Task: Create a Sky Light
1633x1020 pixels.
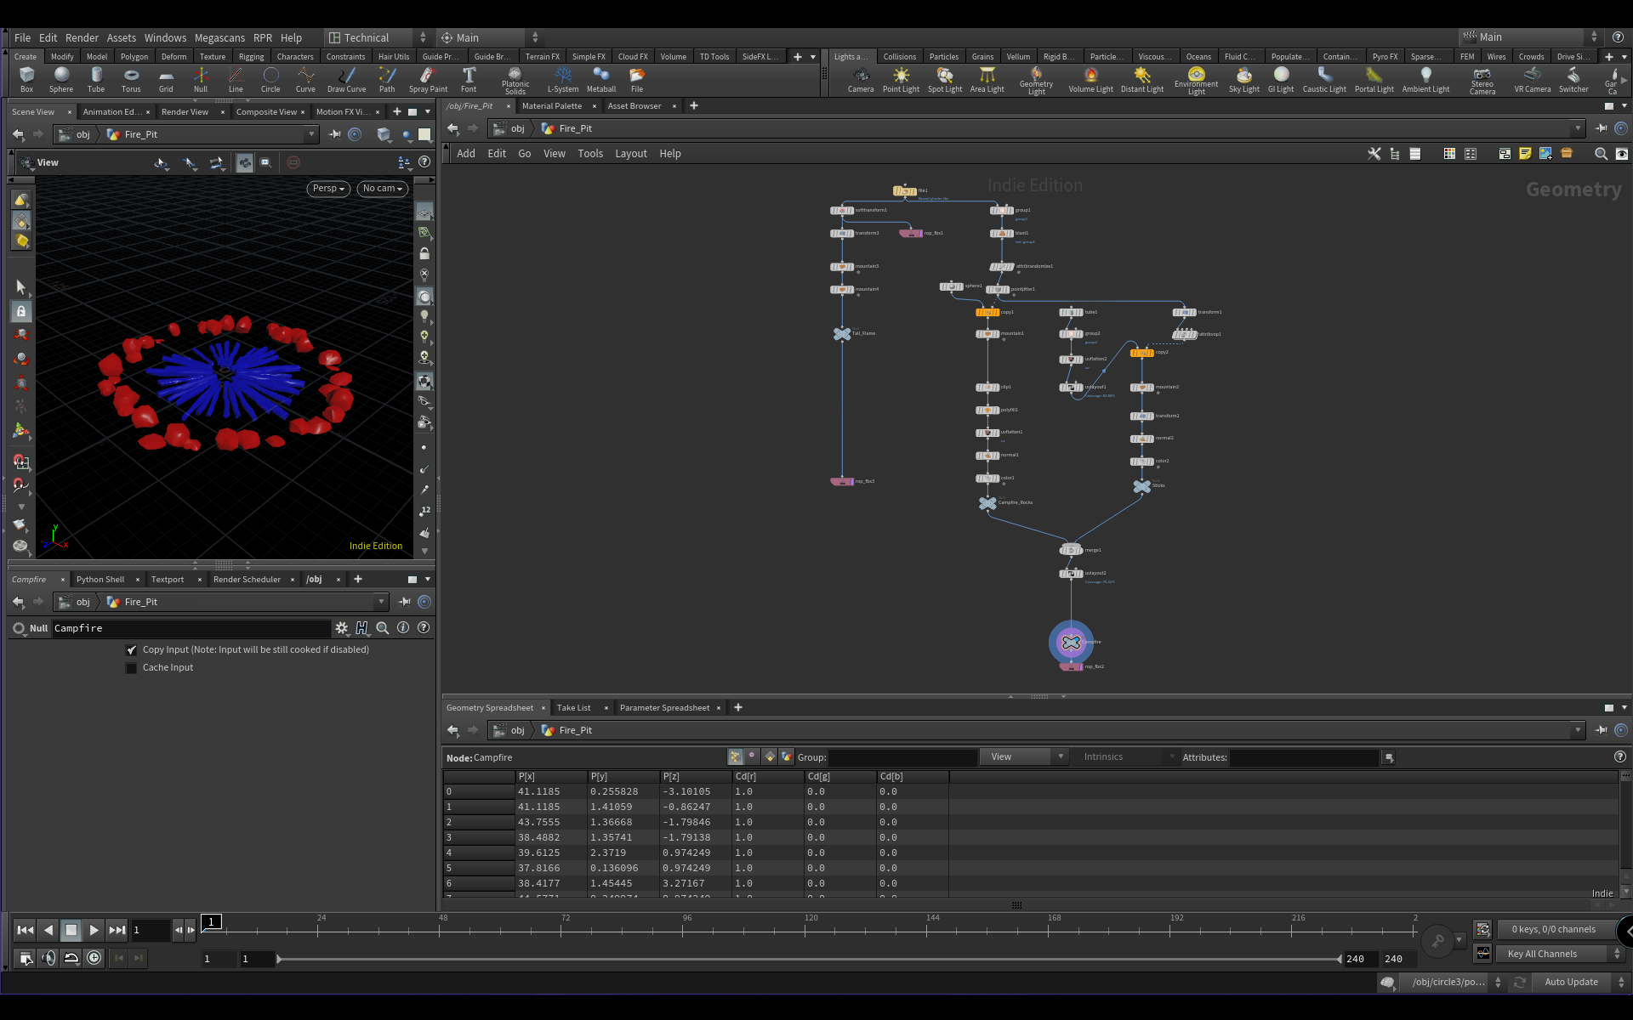Action: point(1243,80)
